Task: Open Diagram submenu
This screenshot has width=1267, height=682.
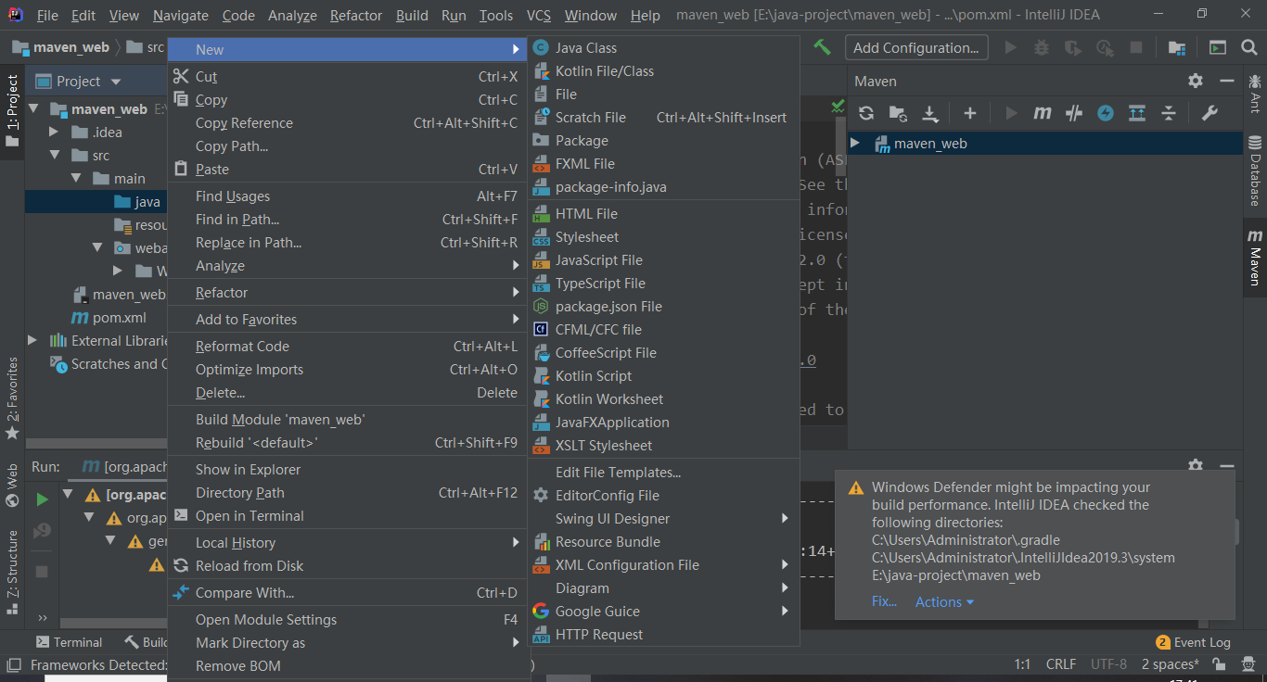Action: point(664,588)
